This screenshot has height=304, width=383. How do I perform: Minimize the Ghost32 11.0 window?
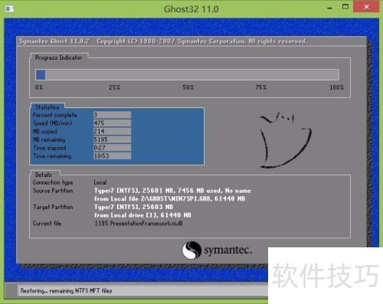tap(329, 8)
